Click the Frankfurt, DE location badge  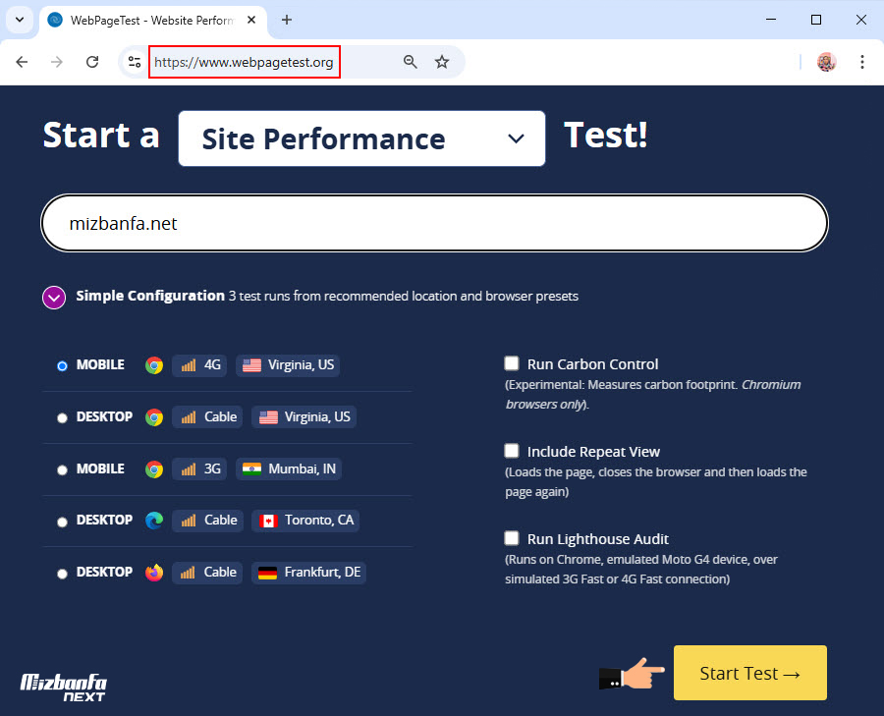click(309, 573)
